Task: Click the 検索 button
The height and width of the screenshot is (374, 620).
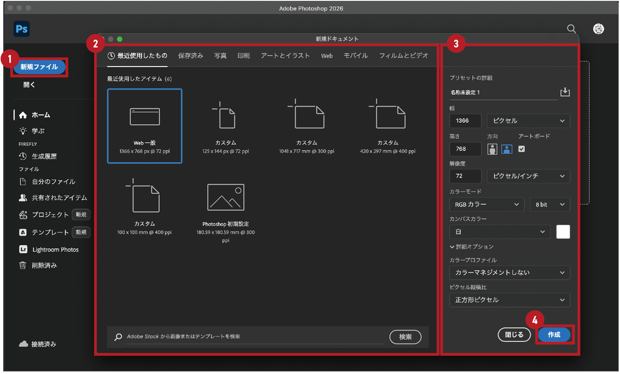Action: pos(405,337)
